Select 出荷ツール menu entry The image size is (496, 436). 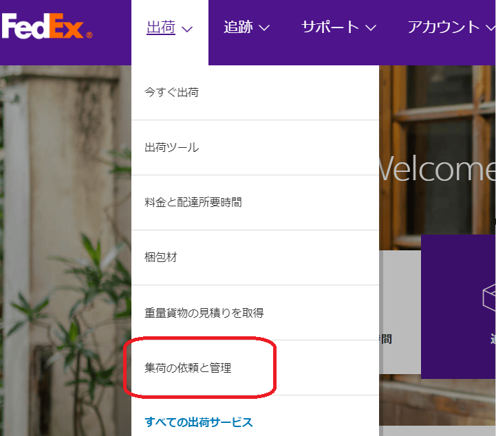tap(255, 148)
